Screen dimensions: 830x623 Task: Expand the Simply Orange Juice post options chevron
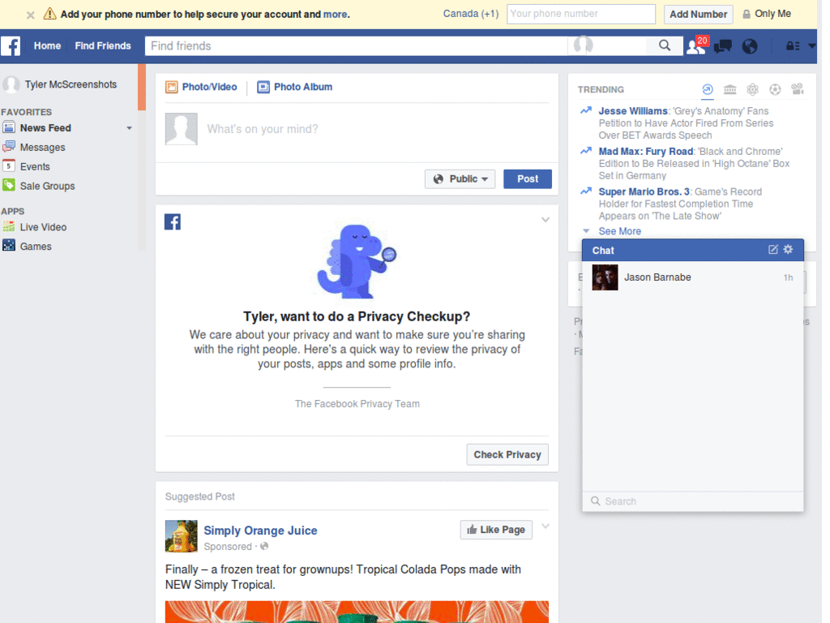pyautogui.click(x=545, y=526)
